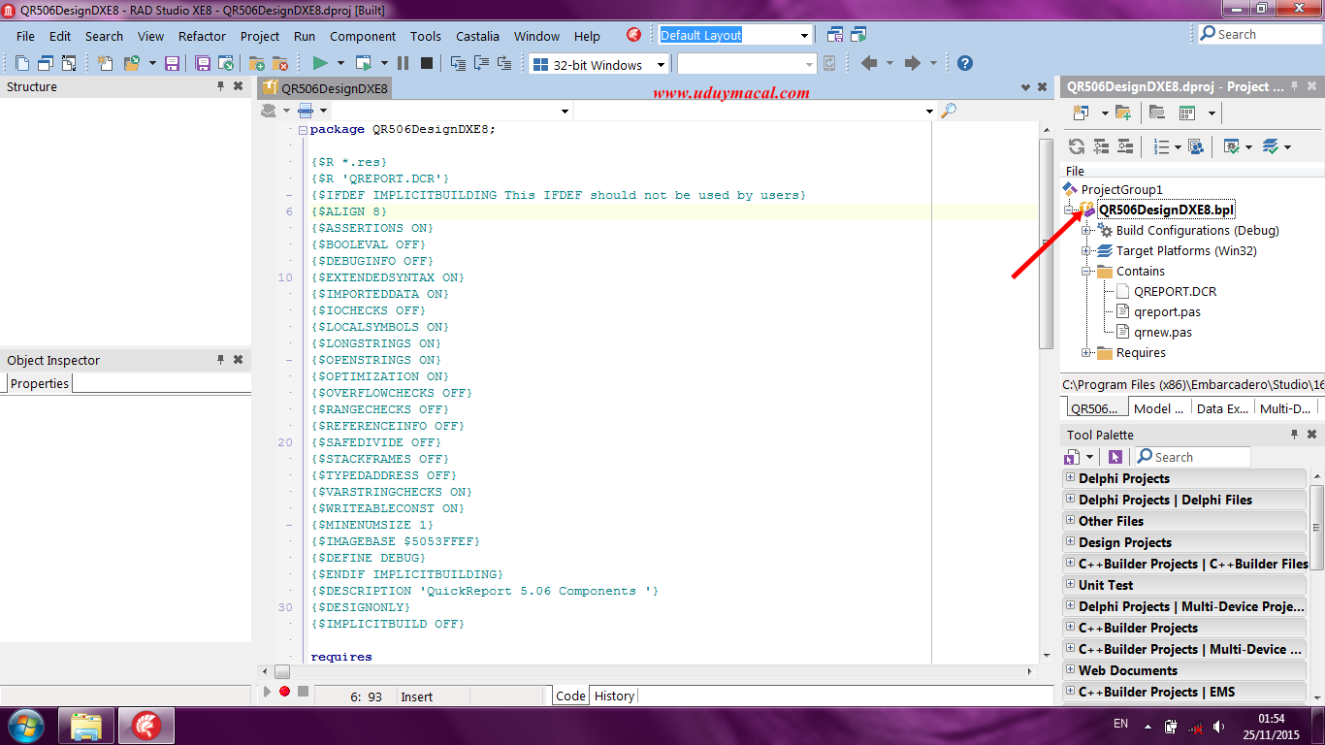Image resolution: width=1325 pixels, height=745 pixels.
Task: Toggle the Object Inspector panel pin
Action: point(220,360)
